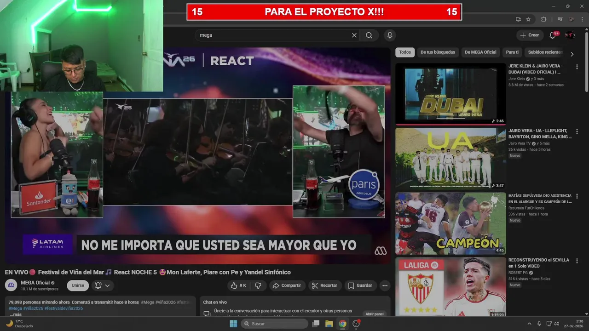Click the Unirse button

(78, 285)
